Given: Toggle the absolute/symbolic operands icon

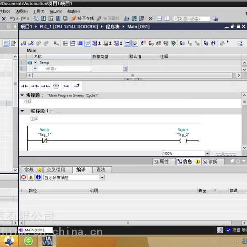Looking at the screenshot, I should pos(95,43).
